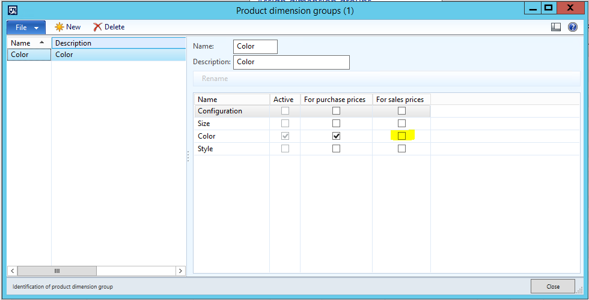Click the right scroll arrow of list scrollbar
Image resolution: width=589 pixels, height=300 pixels.
[181, 271]
